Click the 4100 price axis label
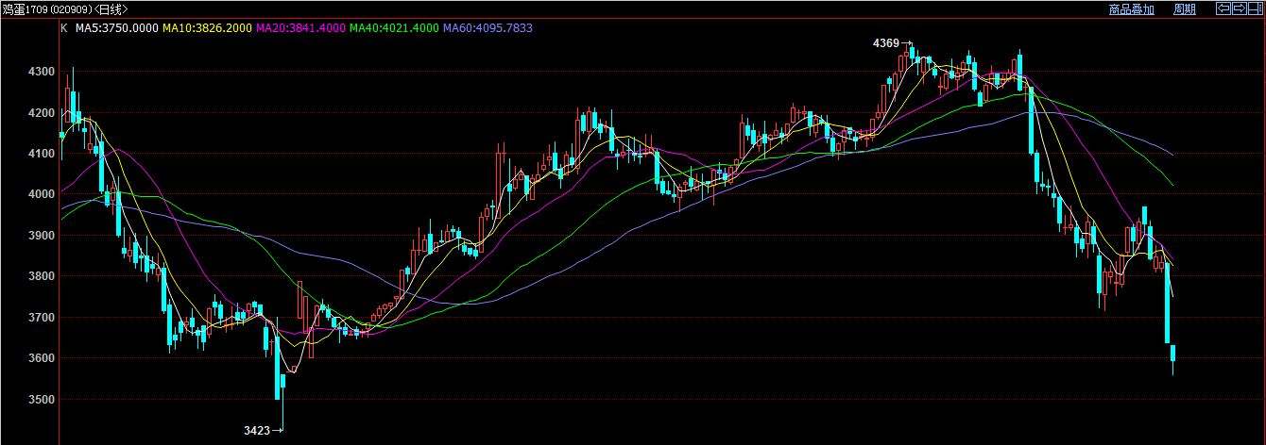The image size is (1266, 445). (41, 154)
